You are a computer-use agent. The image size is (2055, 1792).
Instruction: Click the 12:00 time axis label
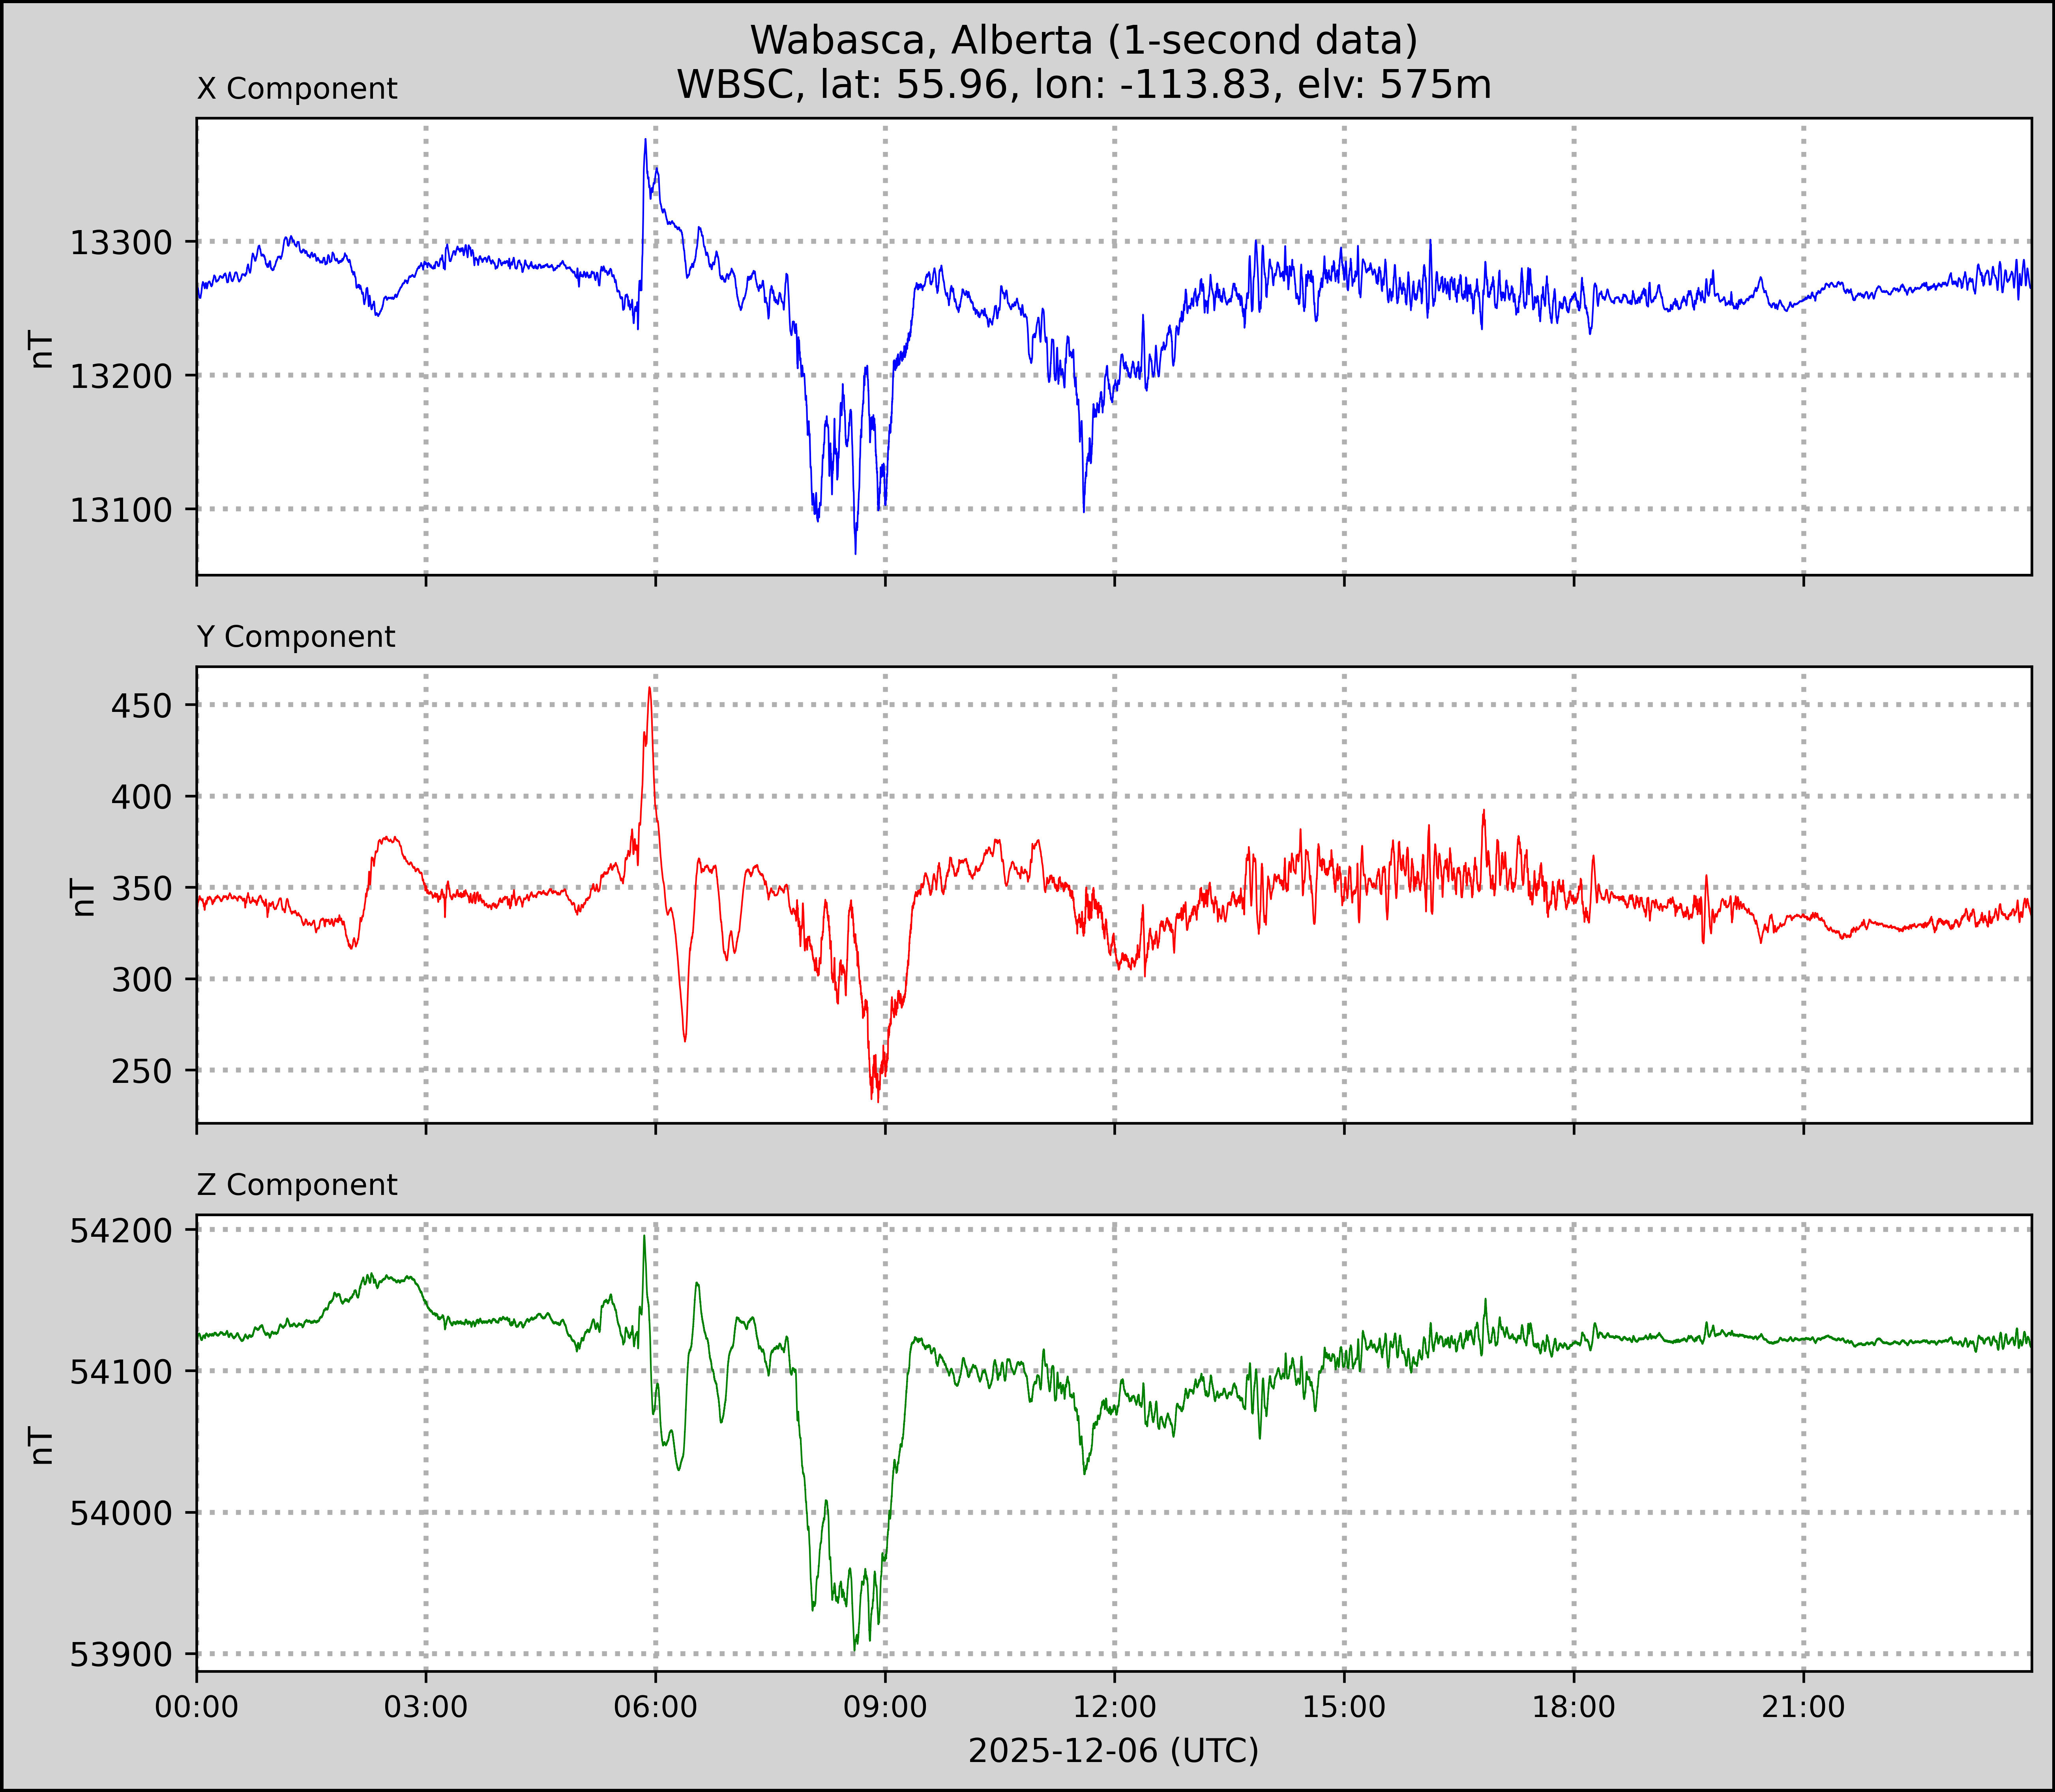[x=1115, y=1707]
